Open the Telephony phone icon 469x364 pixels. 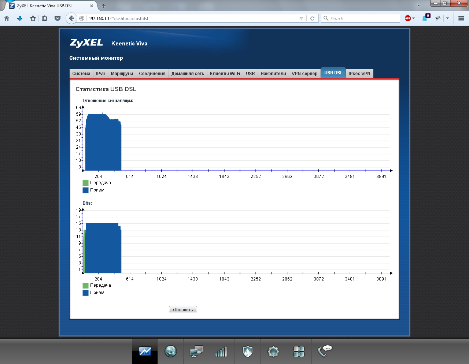pos(325,351)
